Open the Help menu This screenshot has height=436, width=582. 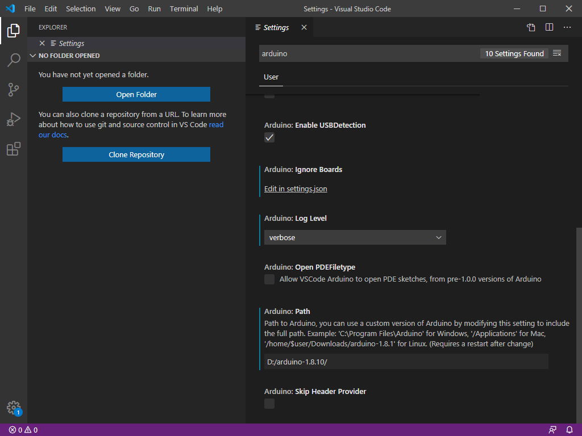coord(214,9)
